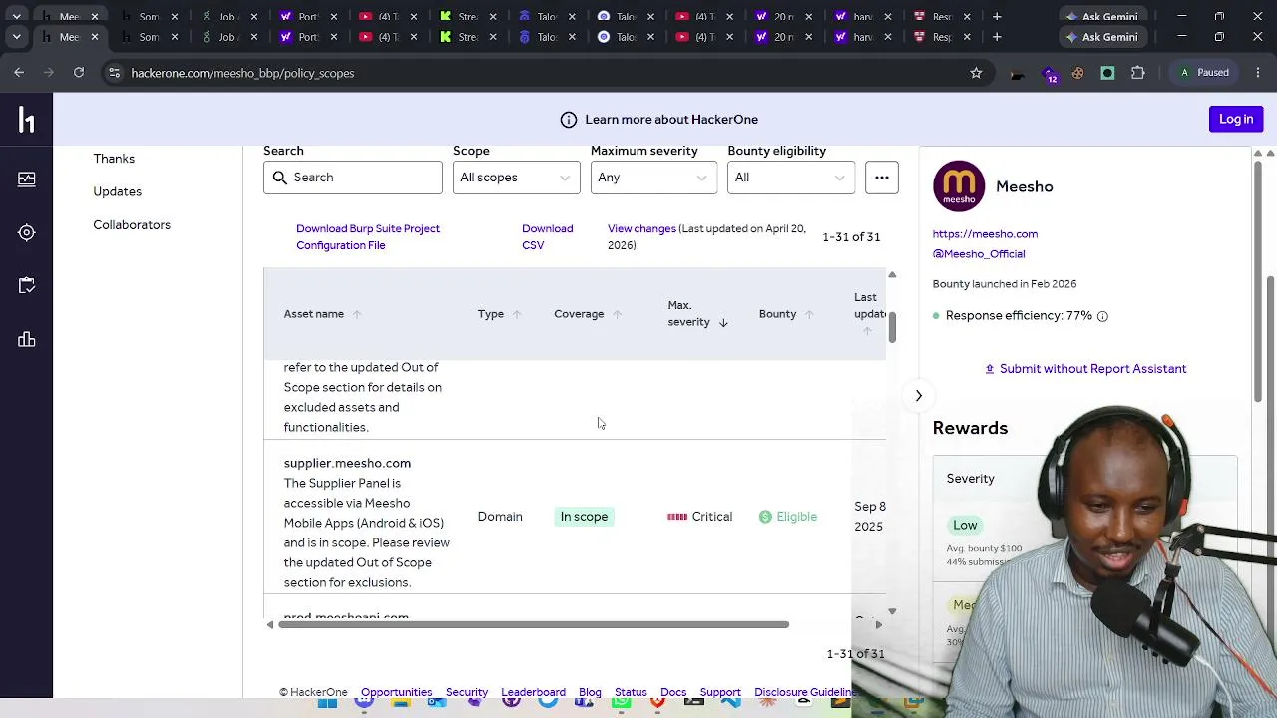Click the info icon beside Learn more about HackerOne
The width and height of the screenshot is (1277, 718).
[569, 120]
